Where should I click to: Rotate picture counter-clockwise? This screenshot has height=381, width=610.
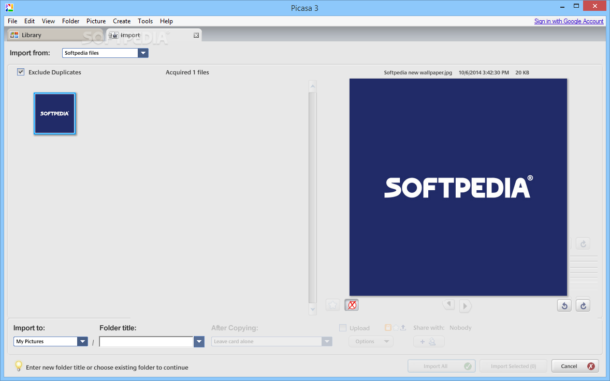pos(564,306)
